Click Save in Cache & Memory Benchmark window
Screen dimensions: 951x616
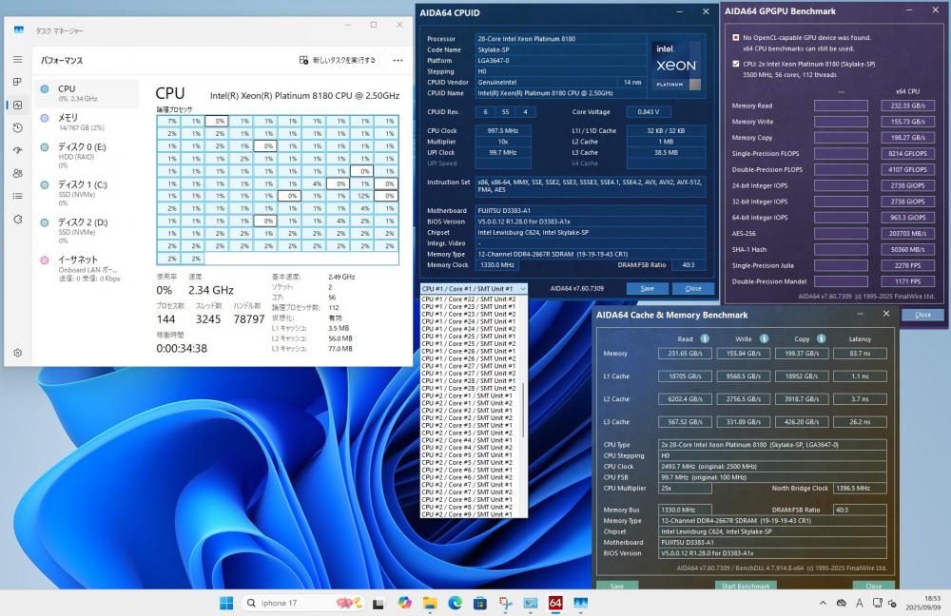(617, 586)
